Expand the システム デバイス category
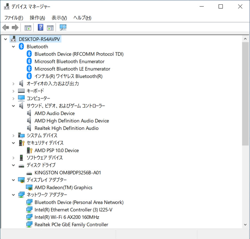 [x=13, y=135]
